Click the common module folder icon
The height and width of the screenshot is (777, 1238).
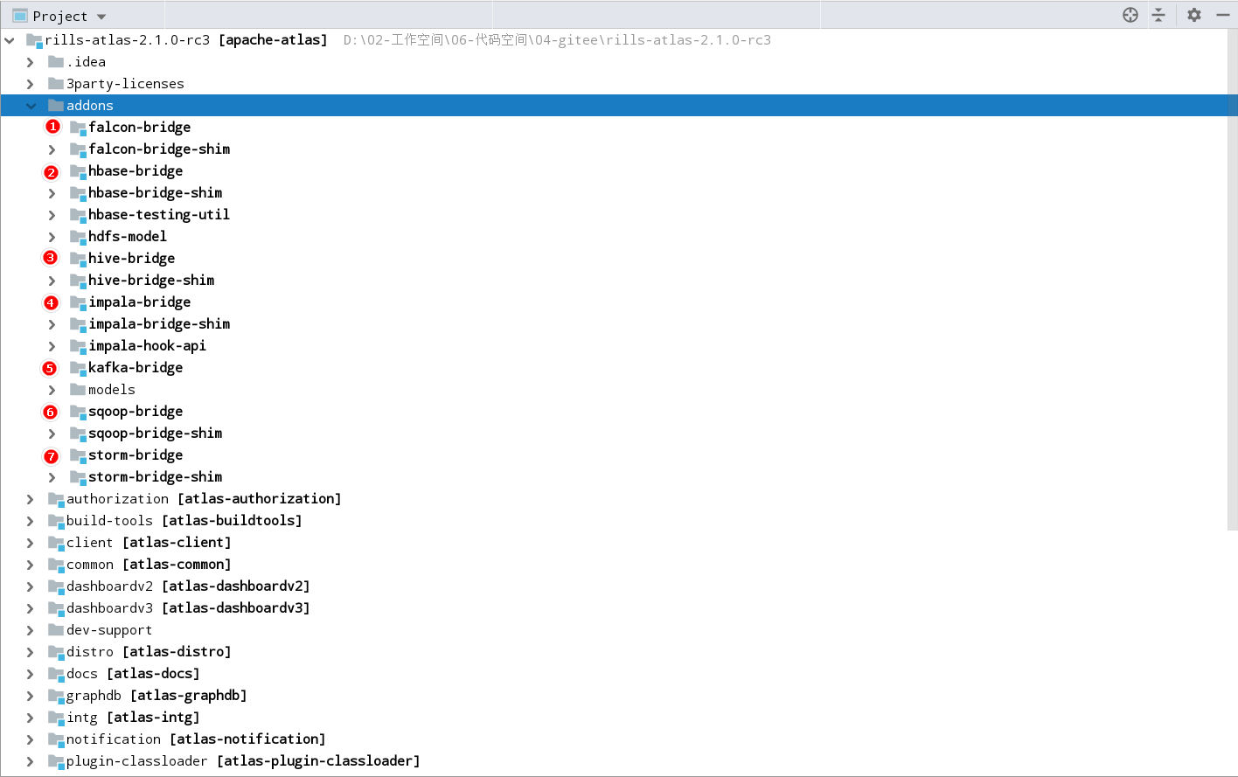[x=56, y=565]
